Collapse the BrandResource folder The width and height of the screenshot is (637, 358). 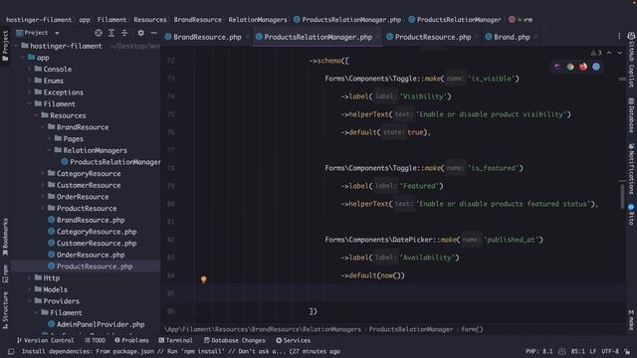[43, 127]
